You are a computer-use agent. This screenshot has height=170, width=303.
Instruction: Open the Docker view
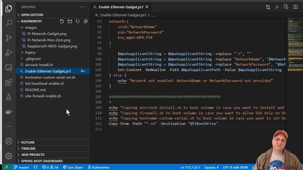click(x=9, y=112)
